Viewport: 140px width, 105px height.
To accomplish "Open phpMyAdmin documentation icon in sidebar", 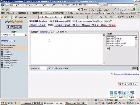I will pos(16,27).
